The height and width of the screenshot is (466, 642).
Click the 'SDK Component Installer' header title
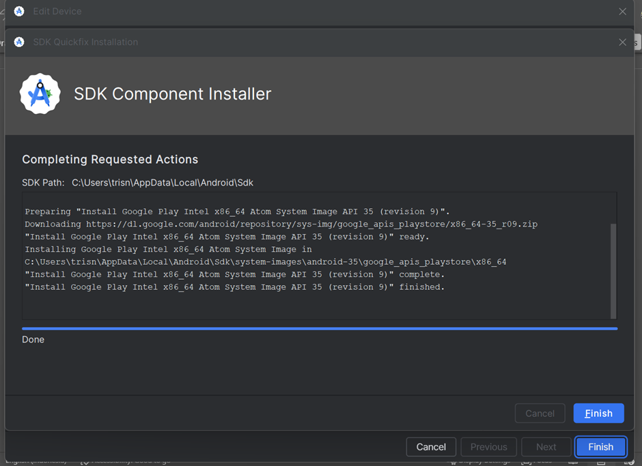(172, 93)
